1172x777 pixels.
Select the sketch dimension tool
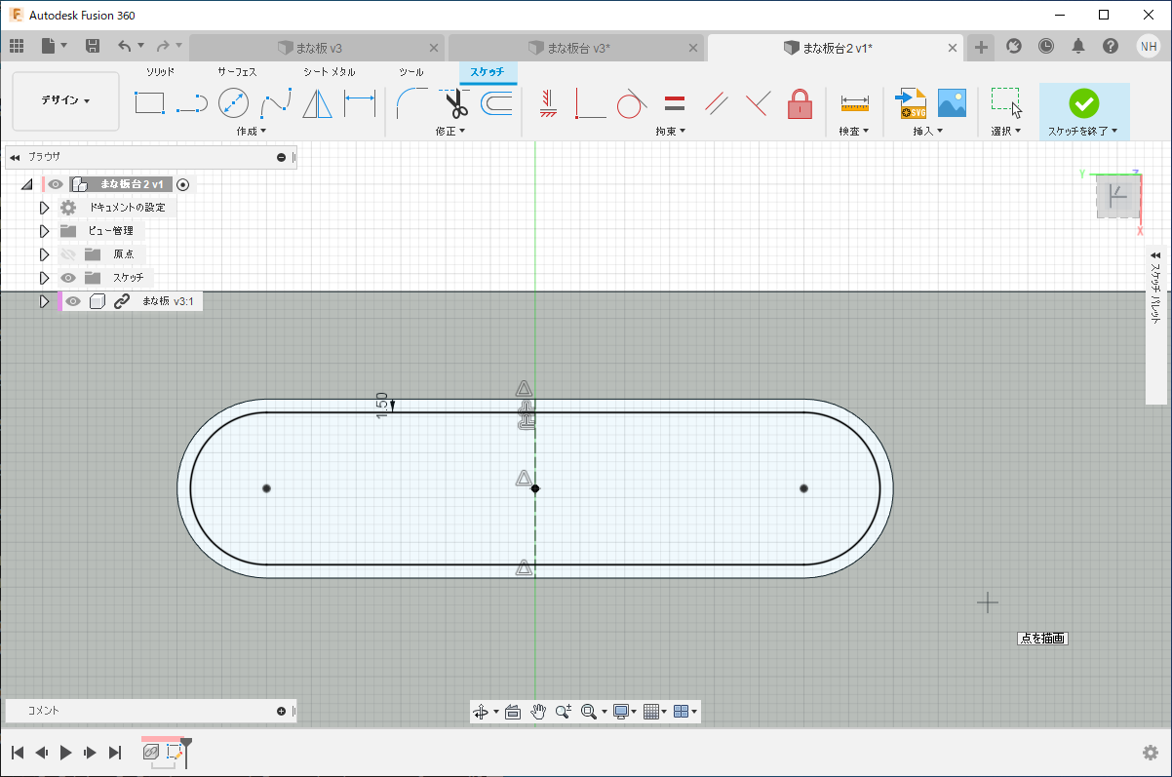click(x=360, y=102)
